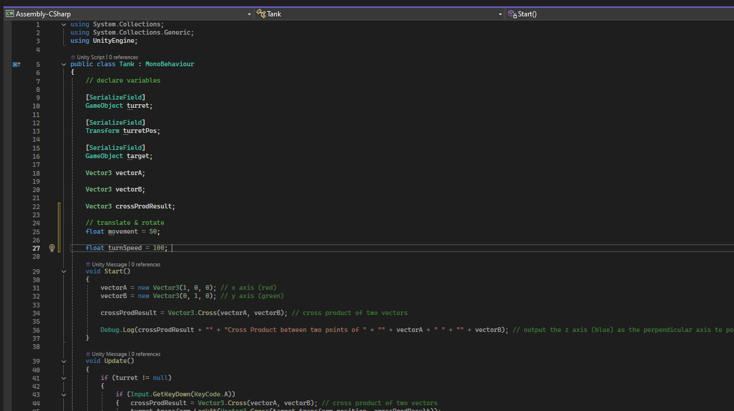Viewport: 734px width, 411px height.
Task: Click 'using System.Collections.Generic;' line
Action: tap(132, 33)
